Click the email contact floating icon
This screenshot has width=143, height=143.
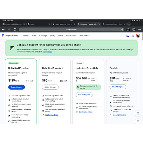point(138,113)
